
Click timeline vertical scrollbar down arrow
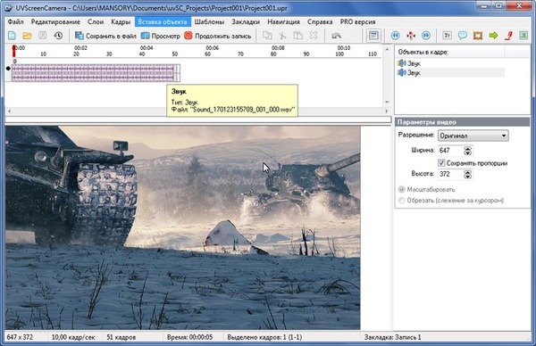[x=387, y=102]
